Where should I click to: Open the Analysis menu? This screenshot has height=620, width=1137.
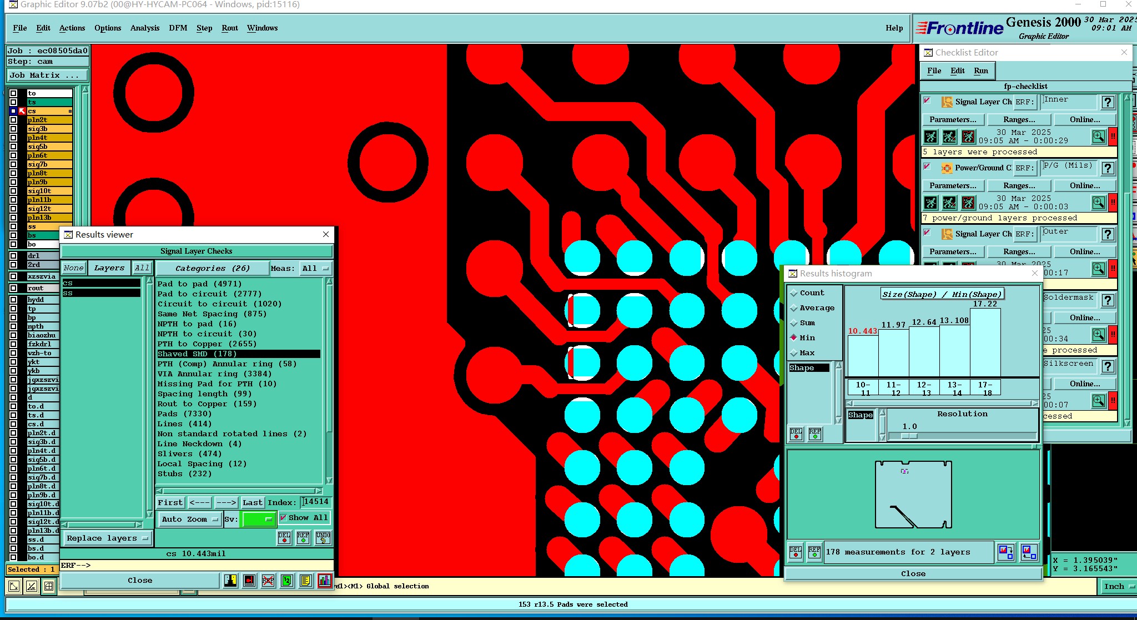(144, 28)
